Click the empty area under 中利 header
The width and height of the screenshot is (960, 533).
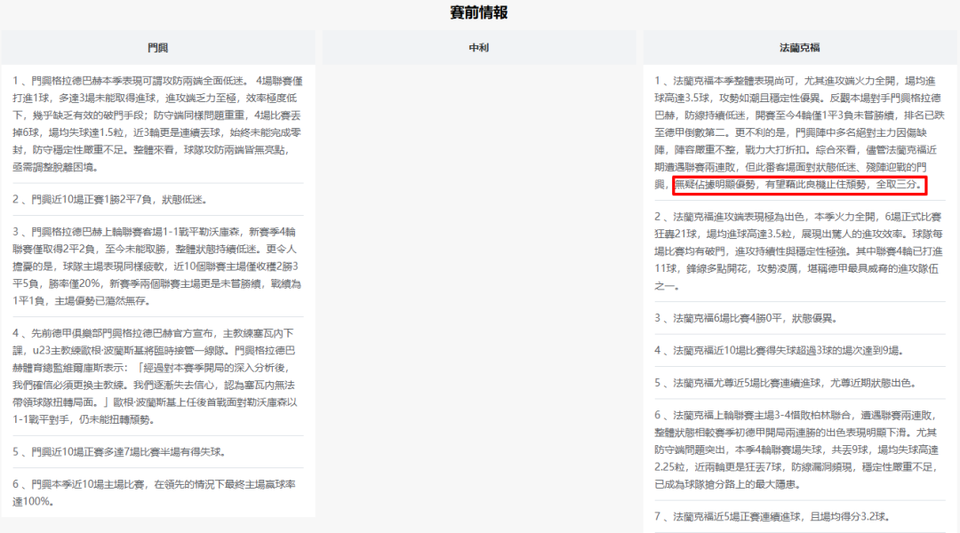479,266
